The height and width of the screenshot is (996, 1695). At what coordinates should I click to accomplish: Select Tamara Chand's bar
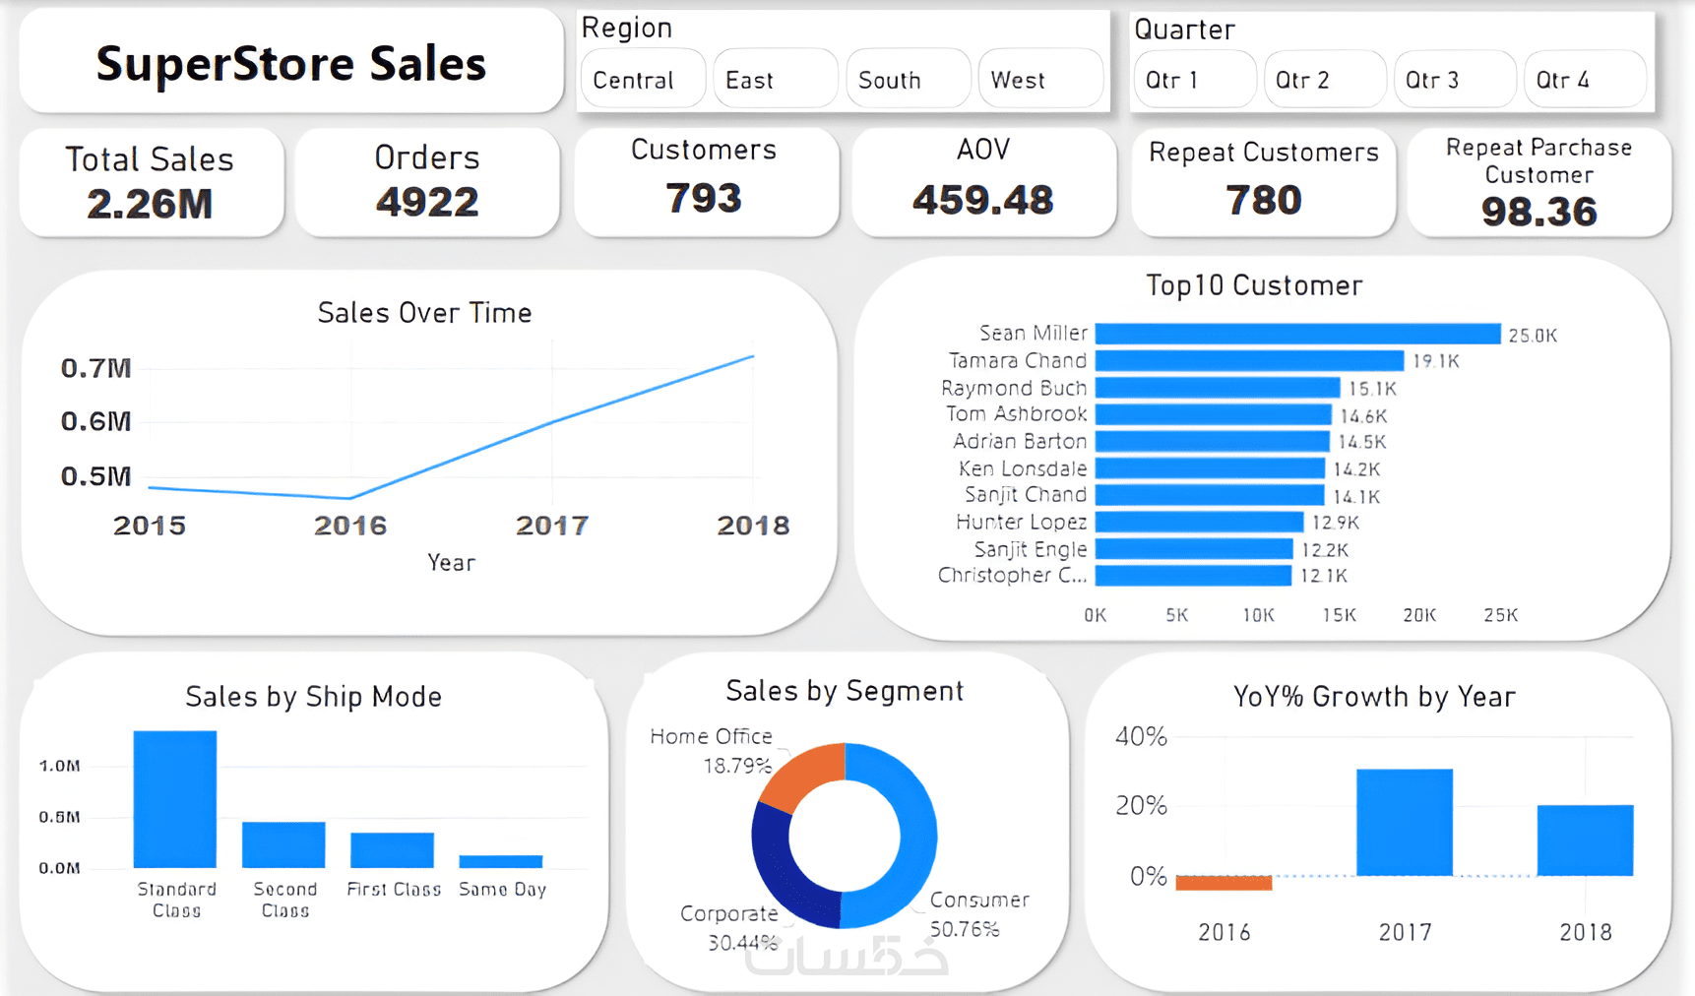1249,360
